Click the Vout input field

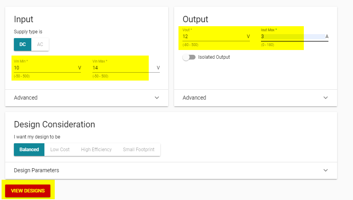pyautogui.click(x=213, y=37)
